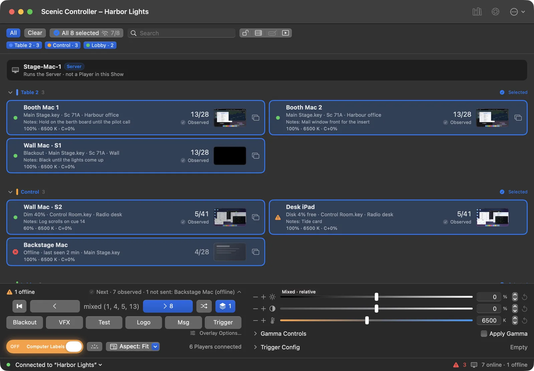Screen dimensions: 534x371
Task: Click the unlock padlock toolbar icon
Action: click(246, 33)
